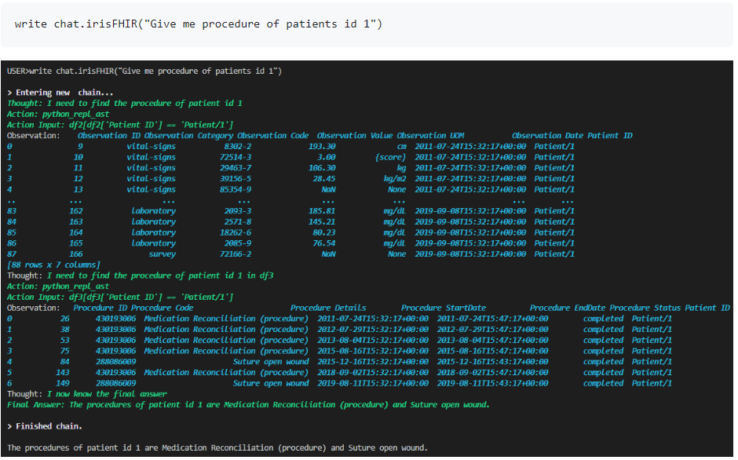
Task: Click the "Procedure Details" column header
Action: [x=327, y=308]
